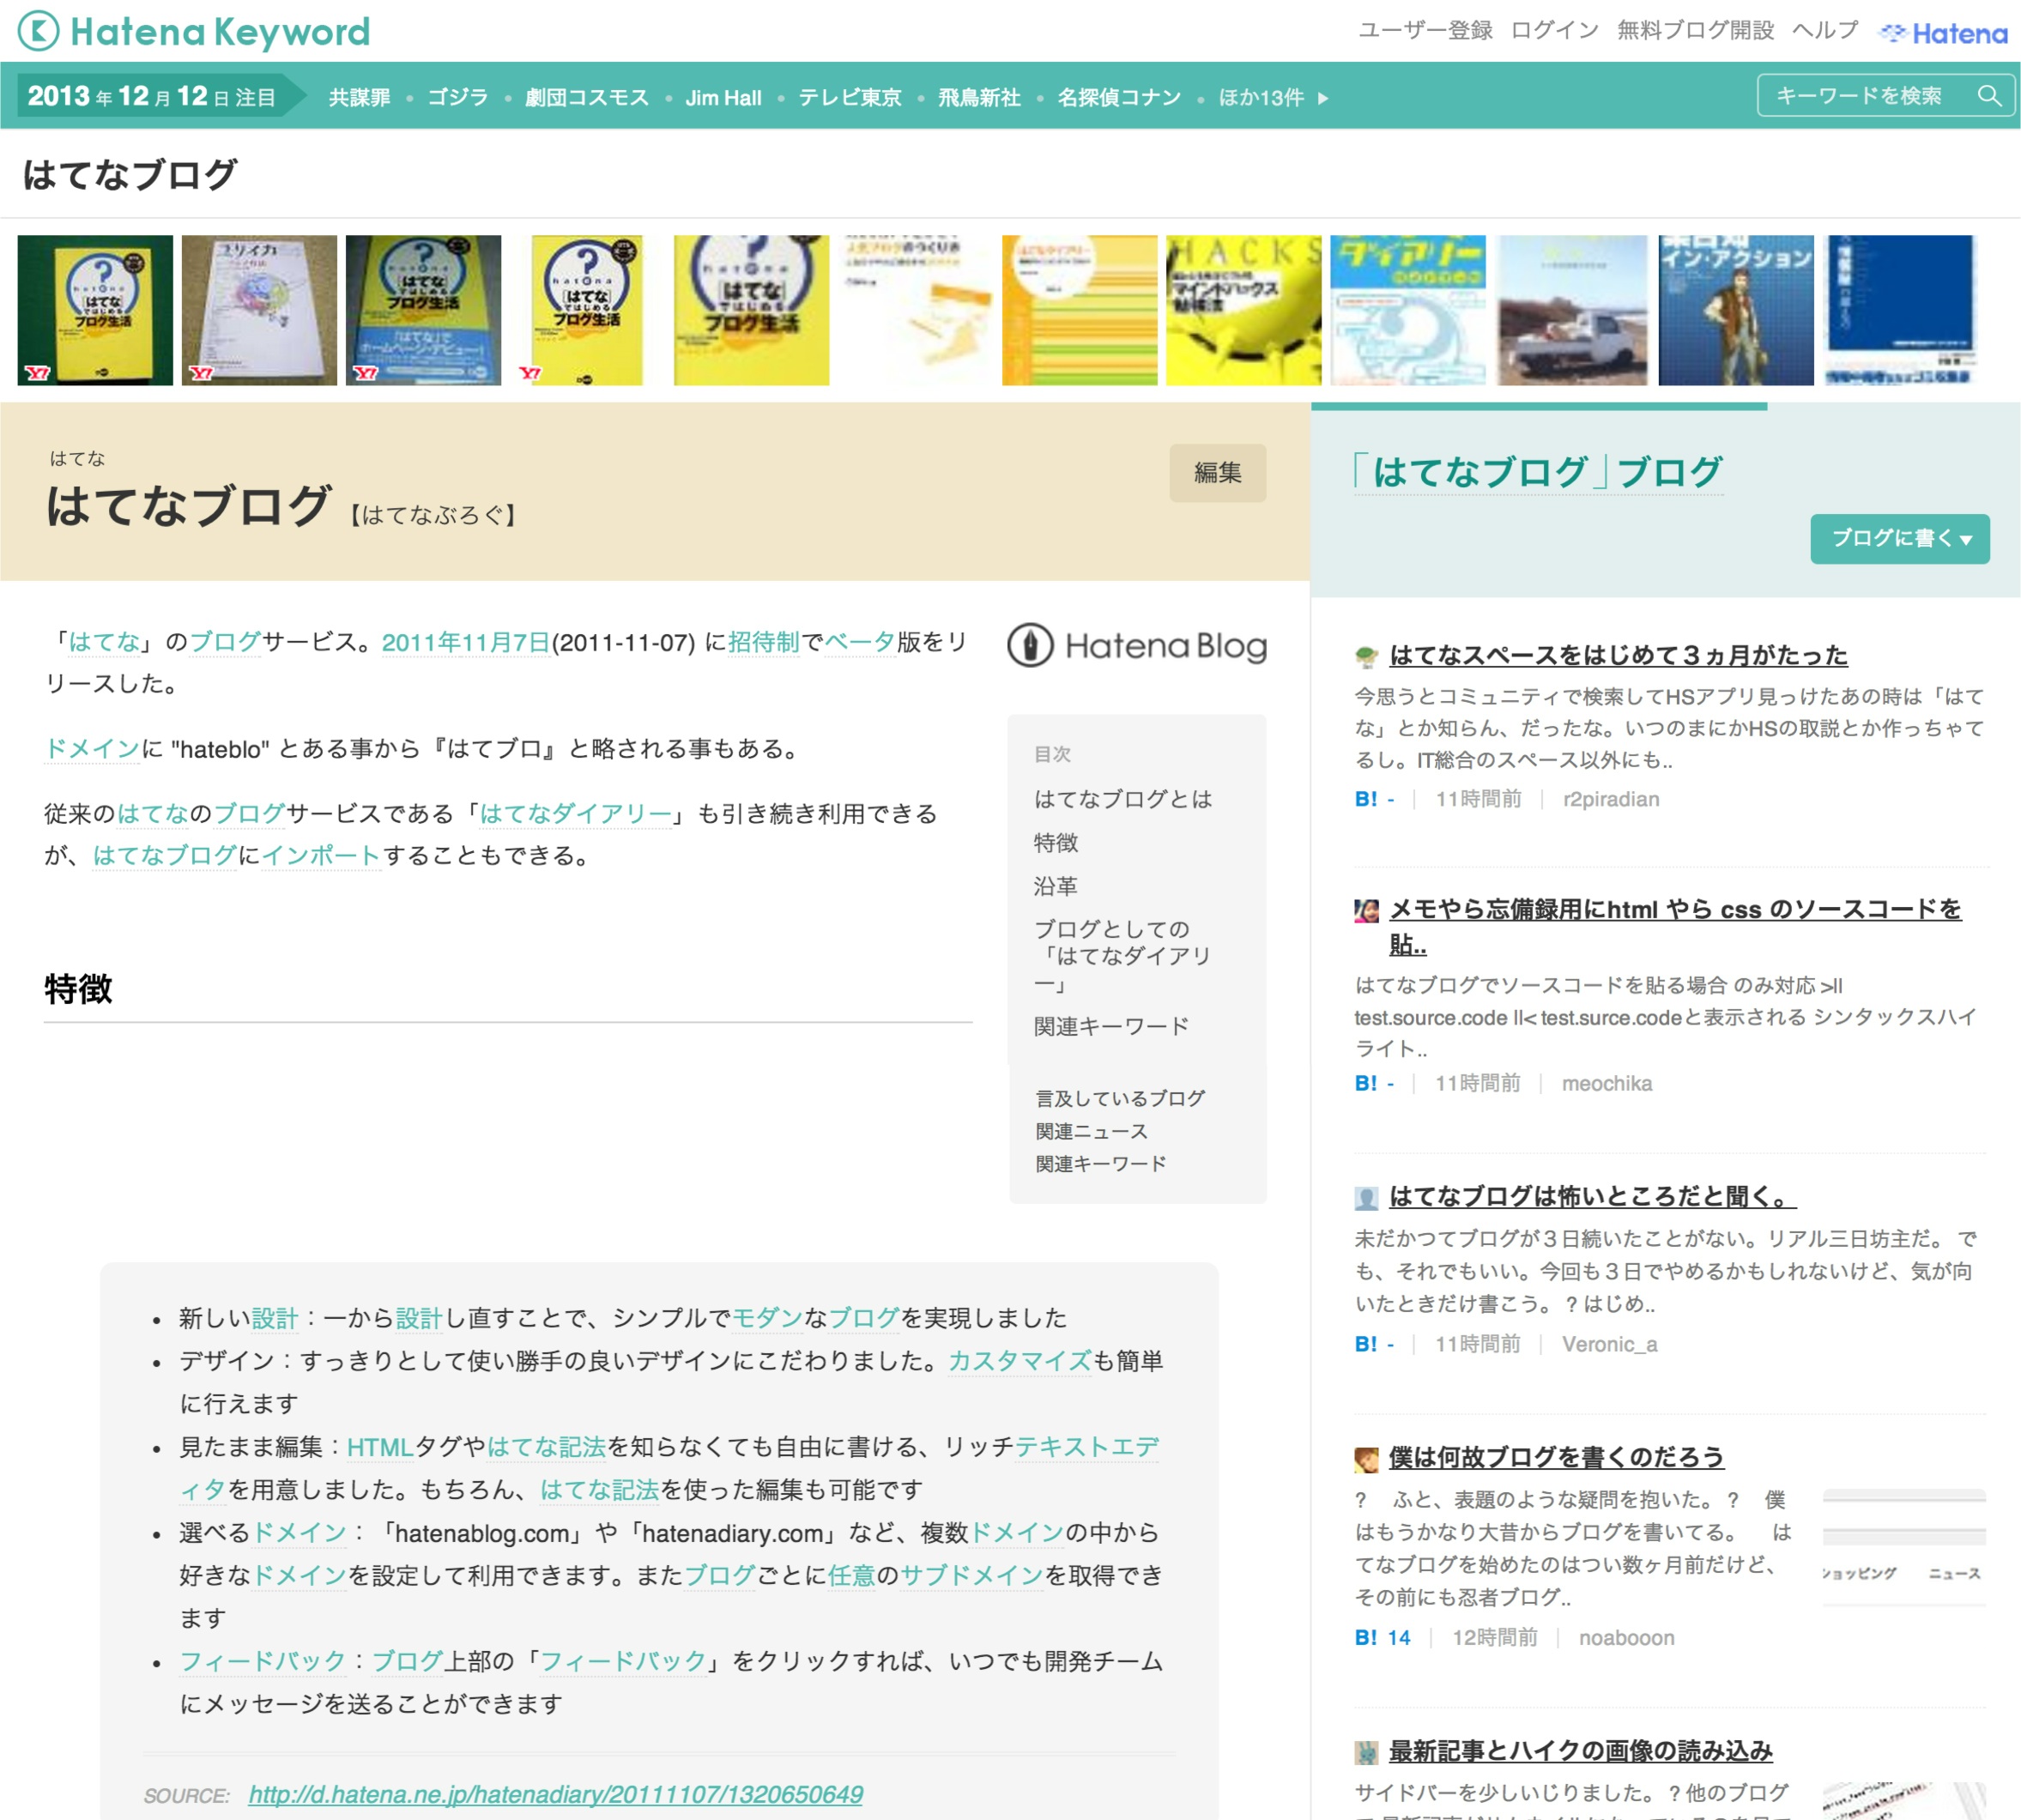Open post はてなスペースをはじめて３ヵ月がたった
2021x1820 pixels.
1618,656
